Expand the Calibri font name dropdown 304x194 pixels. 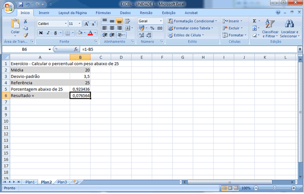(65, 24)
